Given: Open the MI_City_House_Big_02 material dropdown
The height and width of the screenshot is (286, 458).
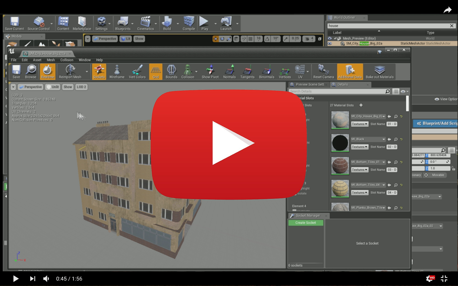Looking at the screenshot, I should 368,116.
